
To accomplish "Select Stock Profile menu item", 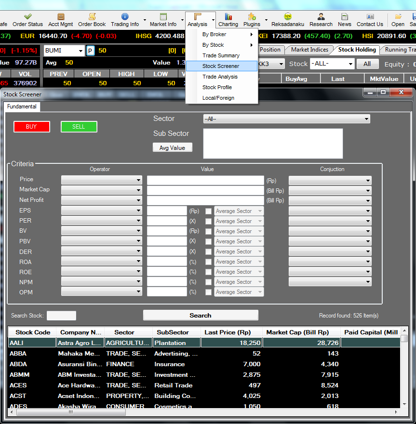I will tap(222, 87).
